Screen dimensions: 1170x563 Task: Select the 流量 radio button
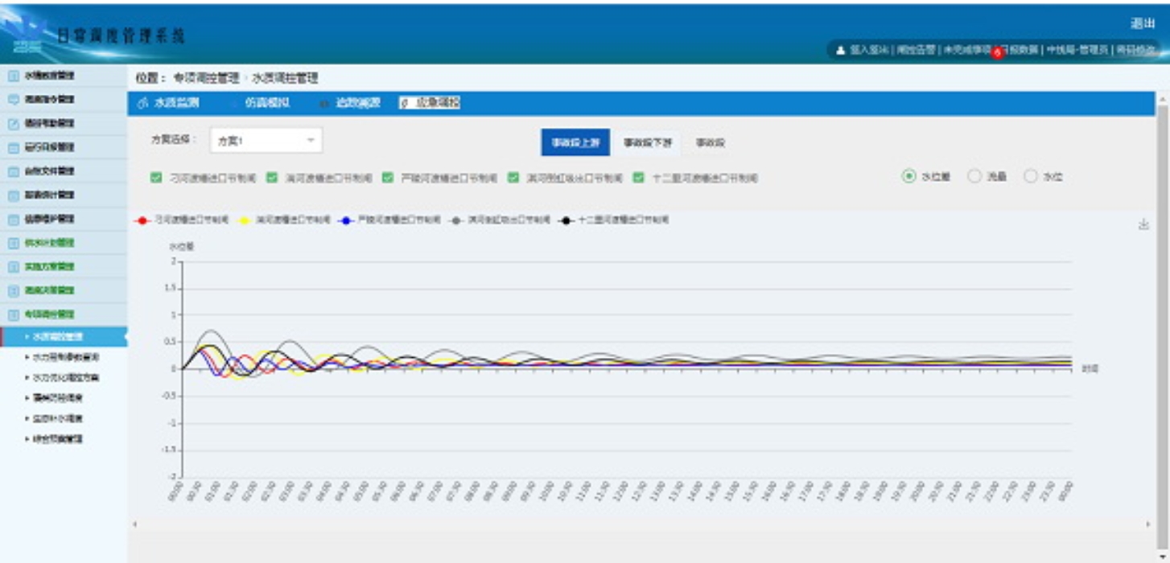(x=974, y=176)
